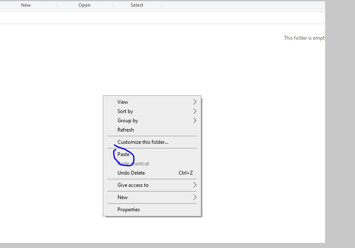Screen dimensions: 355x248
Task: Open folder Properties from context menu
Action: (128, 210)
